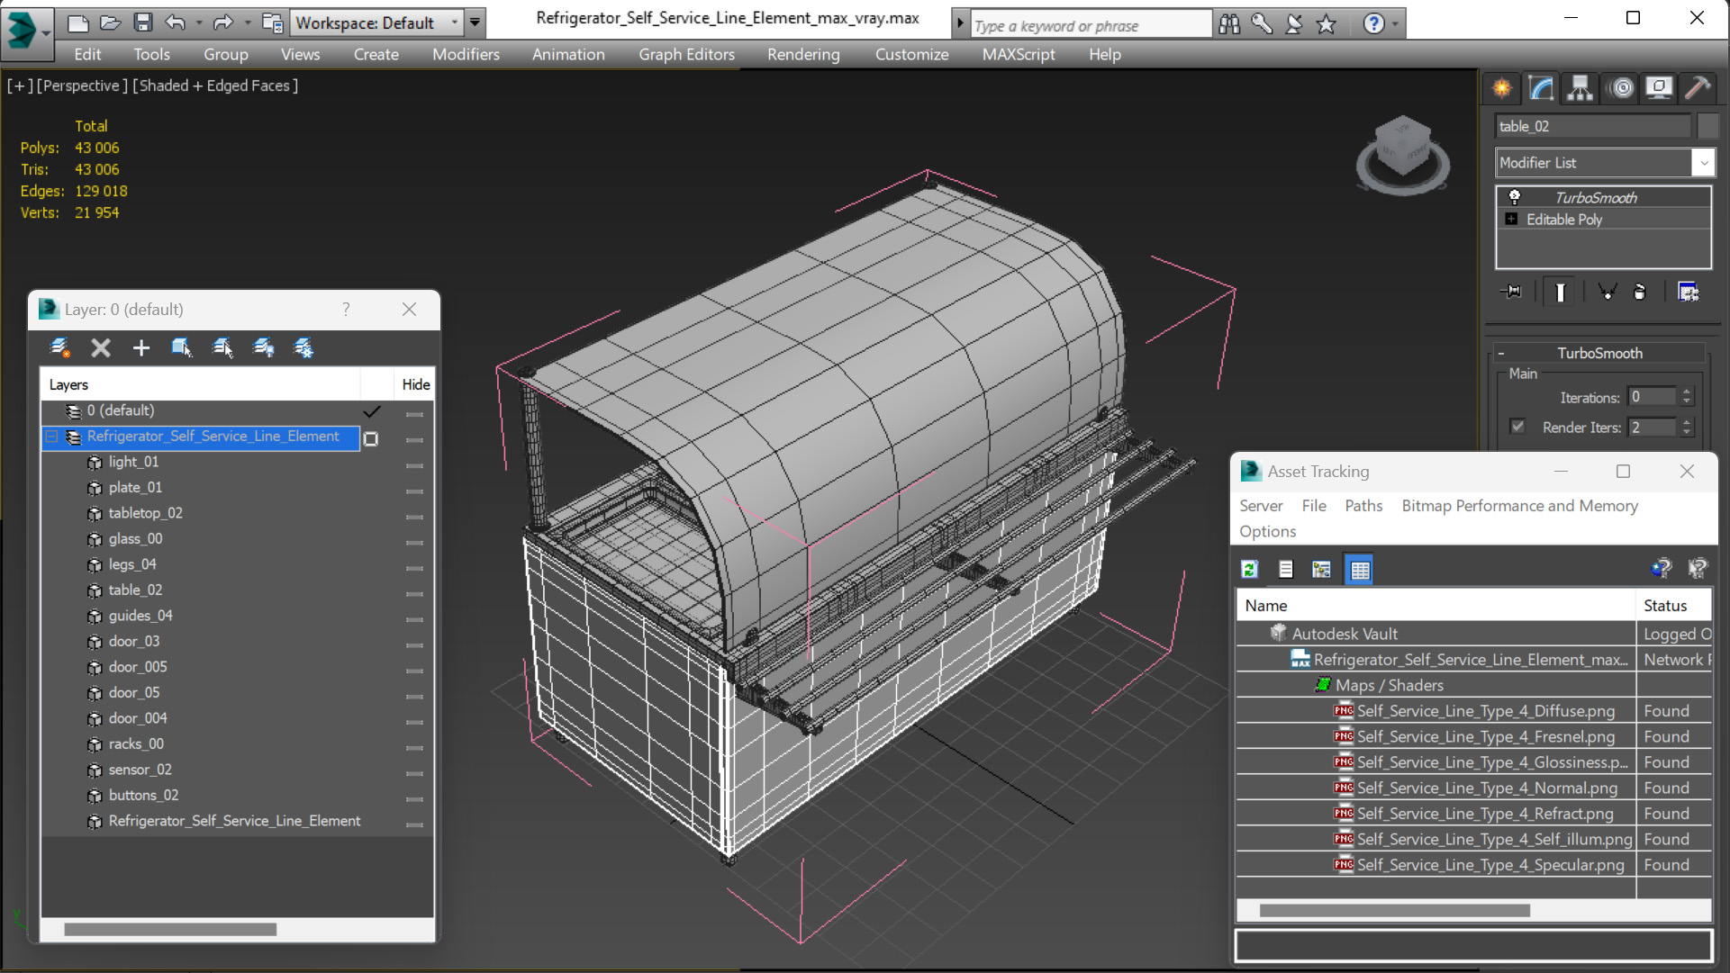Open Configure Modifier Sets icon
1730x973 pixels.
coord(1689,292)
